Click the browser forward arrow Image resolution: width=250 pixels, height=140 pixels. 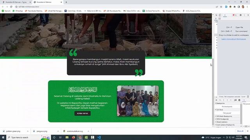point(7,7)
